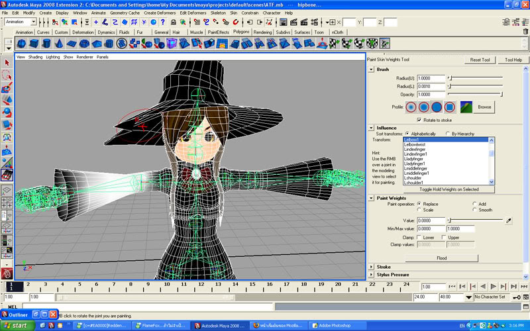The width and height of the screenshot is (530, 331).
Task: Expand the Stroke section
Action: 371,267
